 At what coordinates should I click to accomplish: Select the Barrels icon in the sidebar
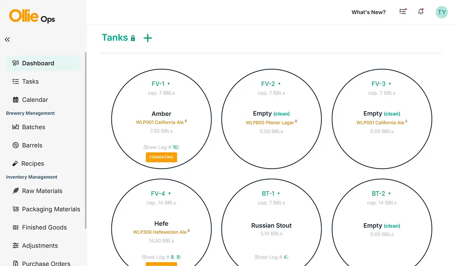click(15, 145)
